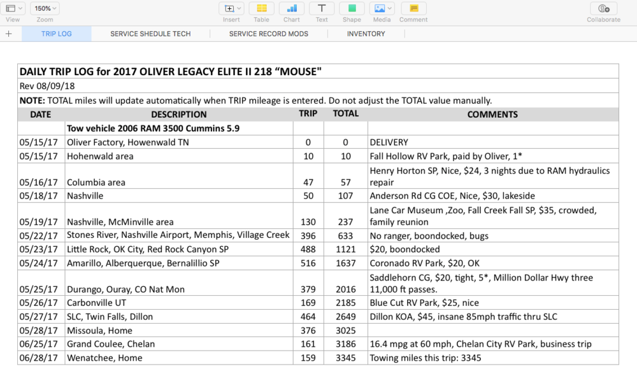This screenshot has width=637, height=376.
Task: Switch to the TRIP LOG sheet tab
Action: 57,34
